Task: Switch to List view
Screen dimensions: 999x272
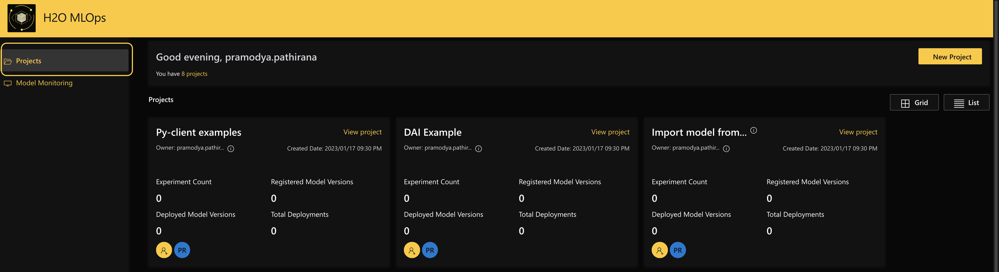Action: pyautogui.click(x=966, y=103)
